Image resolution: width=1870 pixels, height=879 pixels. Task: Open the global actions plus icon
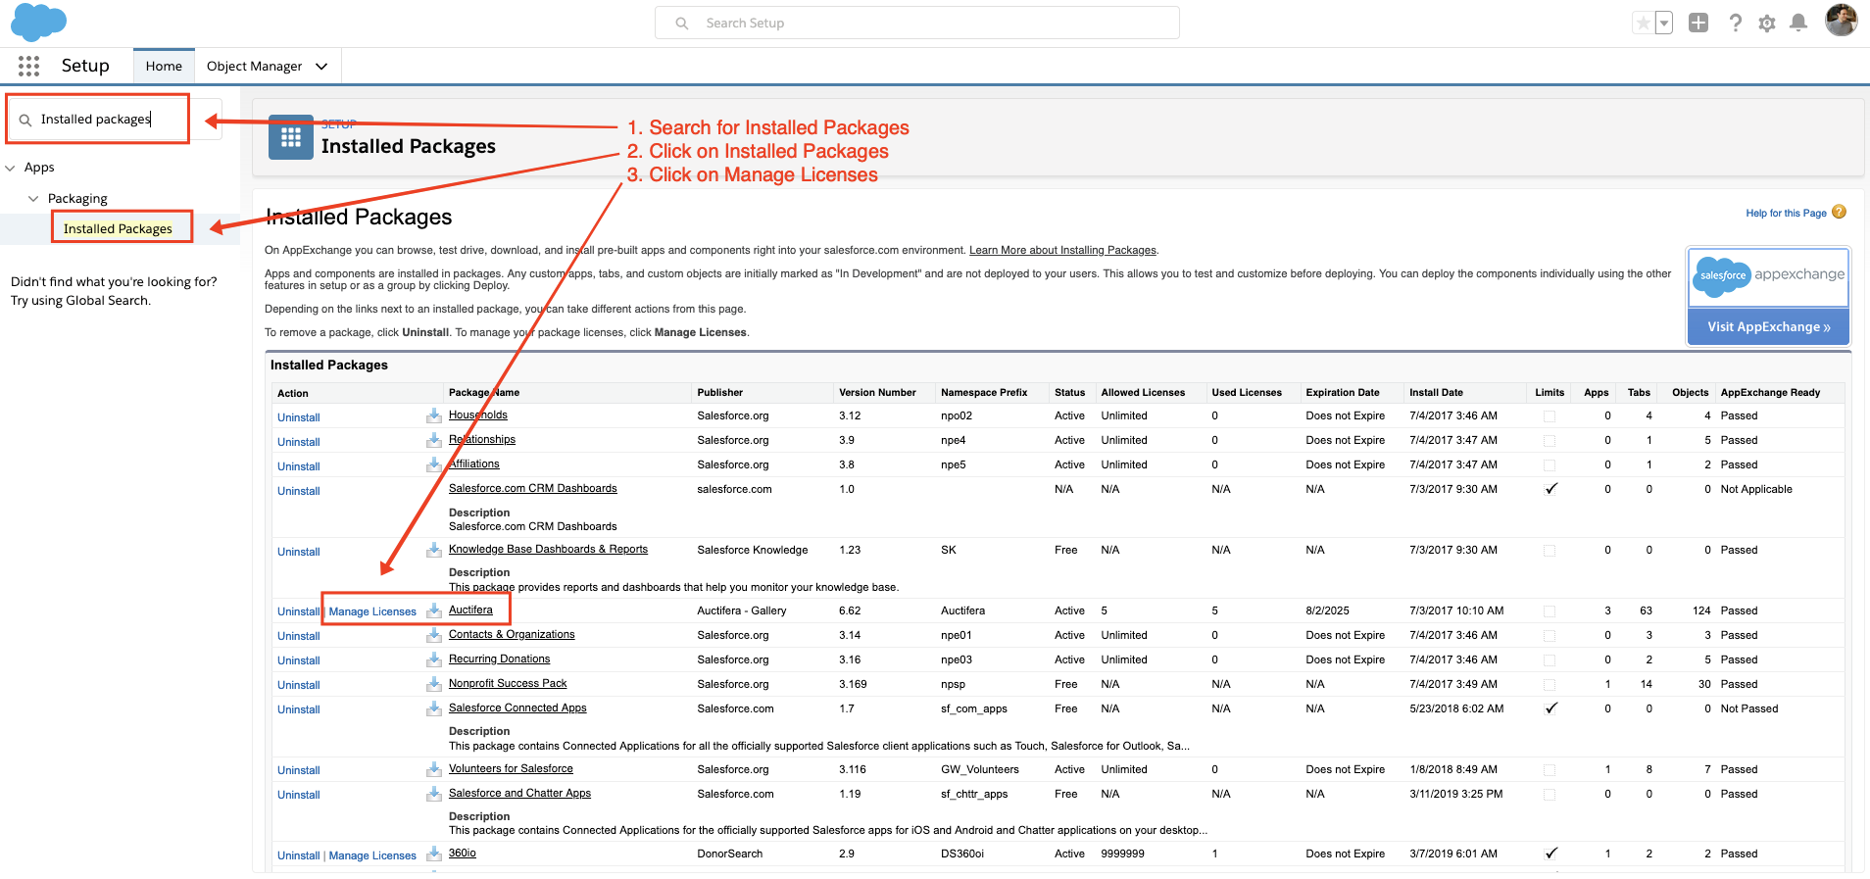pos(1698,23)
